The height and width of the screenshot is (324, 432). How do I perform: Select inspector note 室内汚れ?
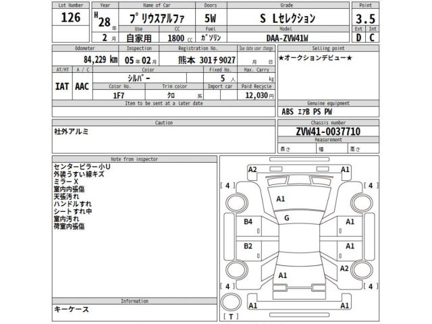coord(66,219)
